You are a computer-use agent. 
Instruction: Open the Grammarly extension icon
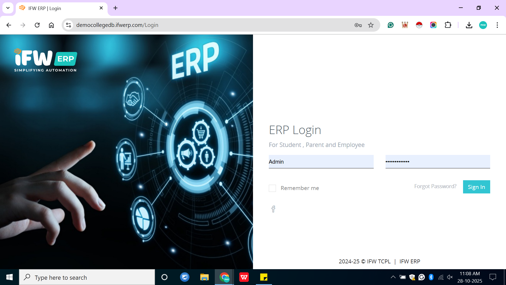(391, 25)
